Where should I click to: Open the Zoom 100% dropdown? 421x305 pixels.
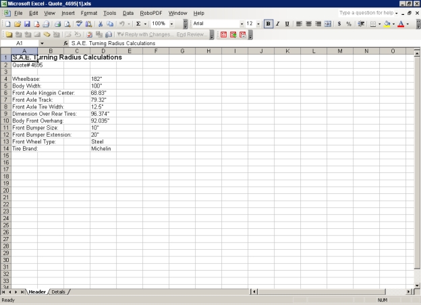pyautogui.click(x=171, y=24)
